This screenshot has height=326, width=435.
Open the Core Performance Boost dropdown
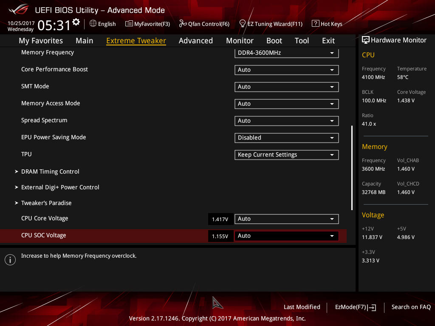pyautogui.click(x=287, y=70)
